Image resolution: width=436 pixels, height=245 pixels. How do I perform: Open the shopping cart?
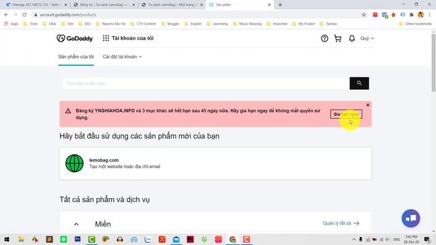point(338,38)
